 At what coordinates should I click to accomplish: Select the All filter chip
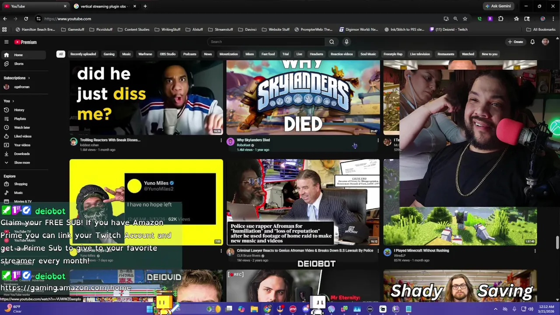(x=61, y=54)
